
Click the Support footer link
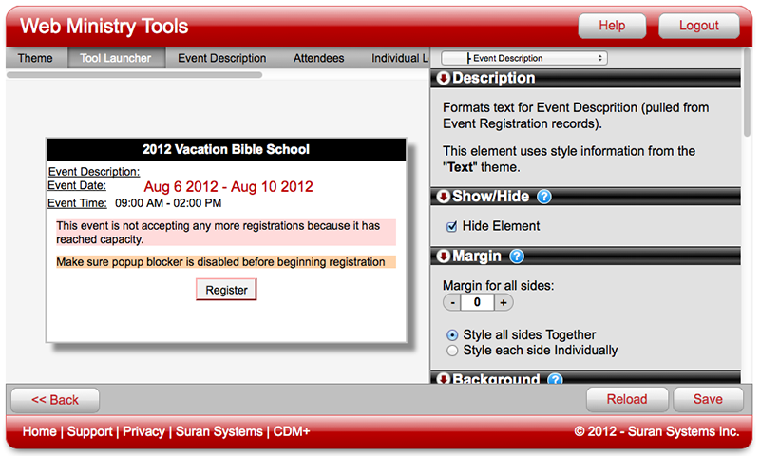coord(90,431)
